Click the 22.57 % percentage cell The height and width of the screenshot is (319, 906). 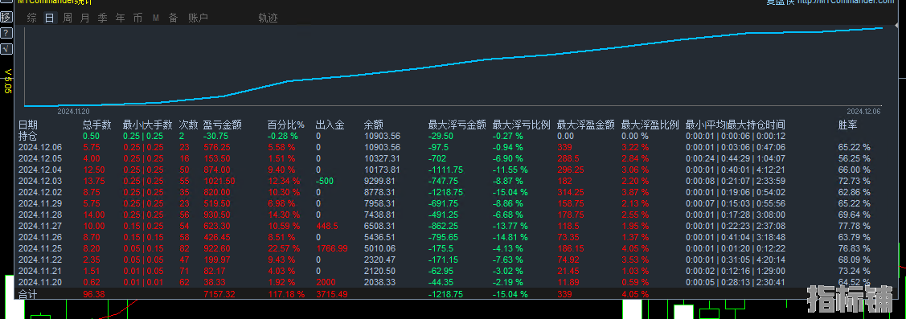[285, 248]
